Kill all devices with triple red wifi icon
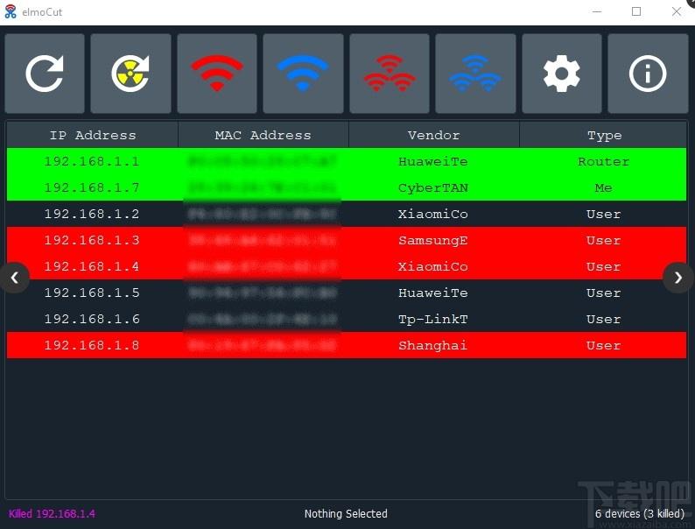Image resolution: width=695 pixels, height=529 pixels. [x=390, y=74]
